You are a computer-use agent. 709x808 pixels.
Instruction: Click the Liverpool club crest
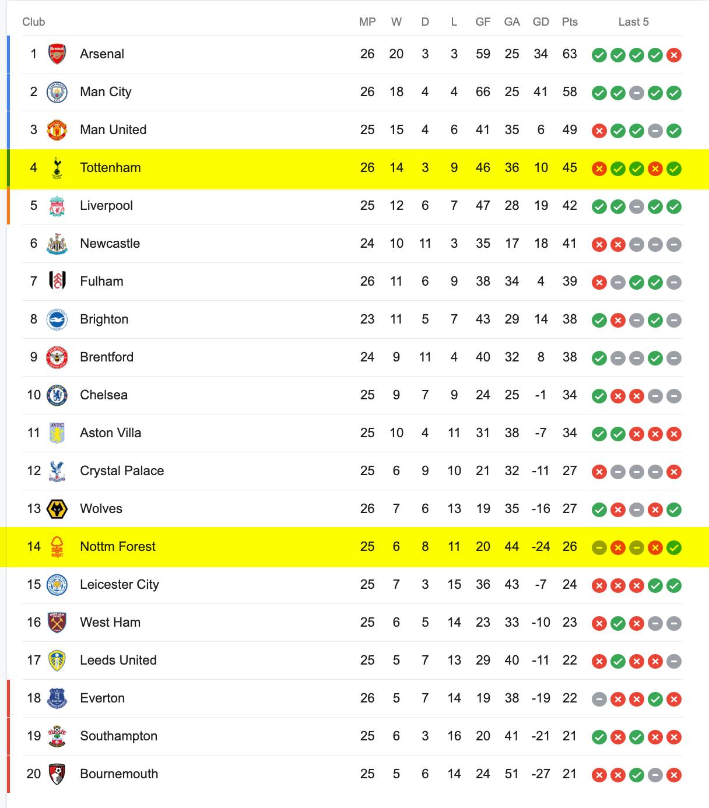[x=57, y=206]
